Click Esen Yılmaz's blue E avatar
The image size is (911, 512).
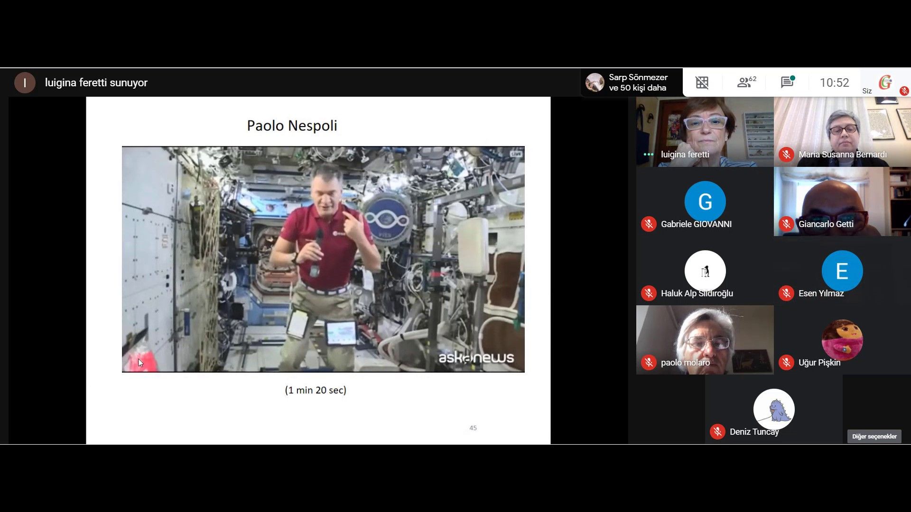842,271
